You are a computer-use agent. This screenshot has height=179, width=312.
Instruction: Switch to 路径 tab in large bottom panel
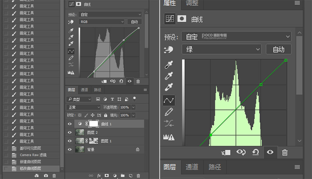point(215,167)
